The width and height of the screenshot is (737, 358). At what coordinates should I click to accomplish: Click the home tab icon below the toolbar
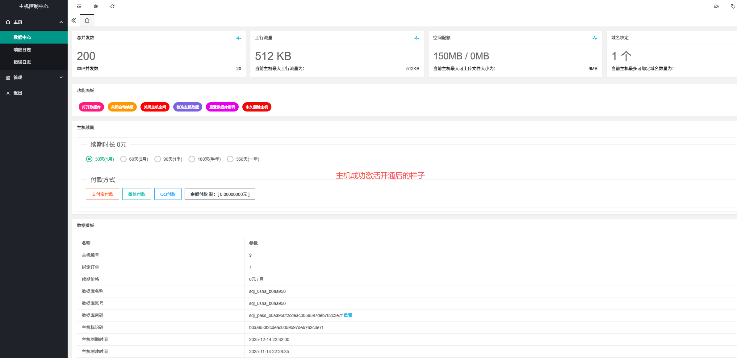point(87,20)
